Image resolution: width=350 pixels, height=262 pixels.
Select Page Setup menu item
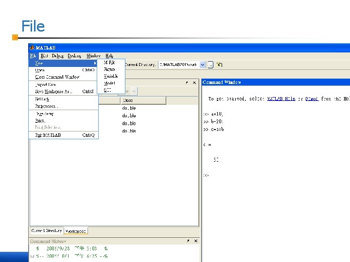(x=64, y=114)
